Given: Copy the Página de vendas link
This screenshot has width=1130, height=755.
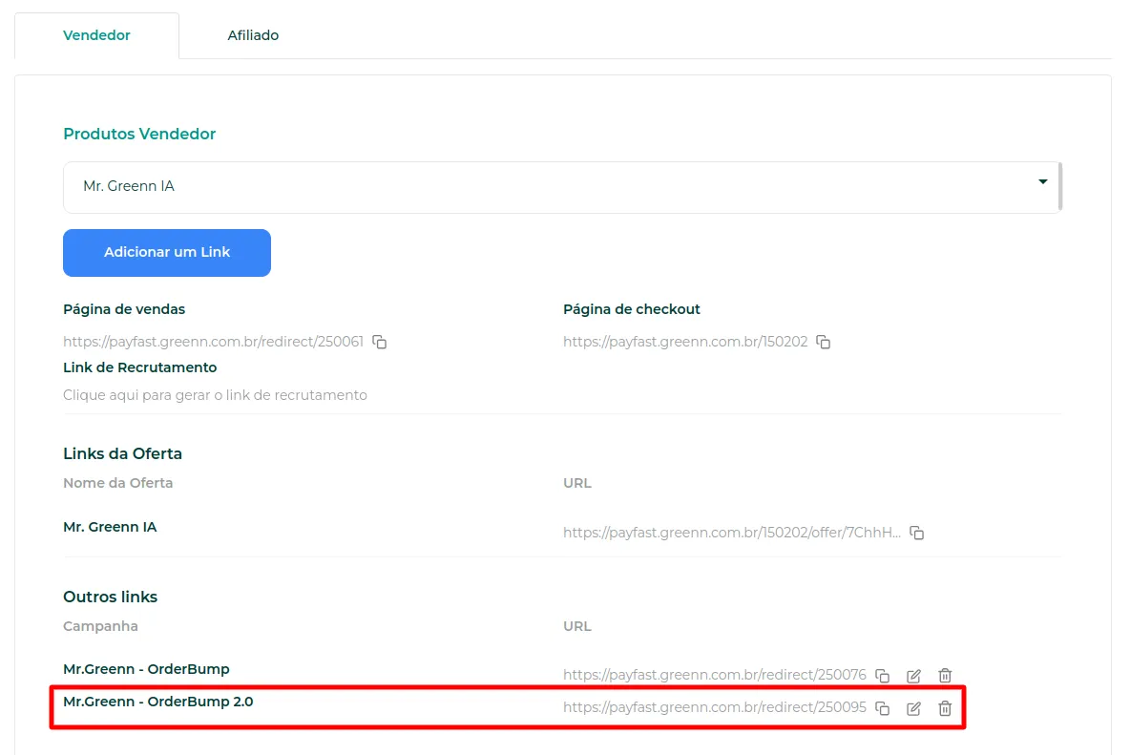Looking at the screenshot, I should 380,343.
